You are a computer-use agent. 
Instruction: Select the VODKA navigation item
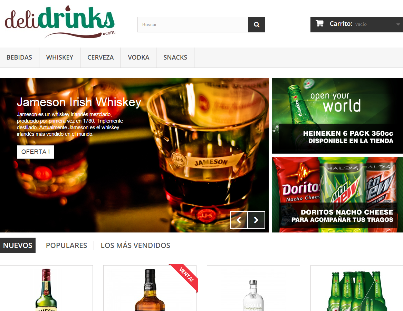[x=138, y=57]
